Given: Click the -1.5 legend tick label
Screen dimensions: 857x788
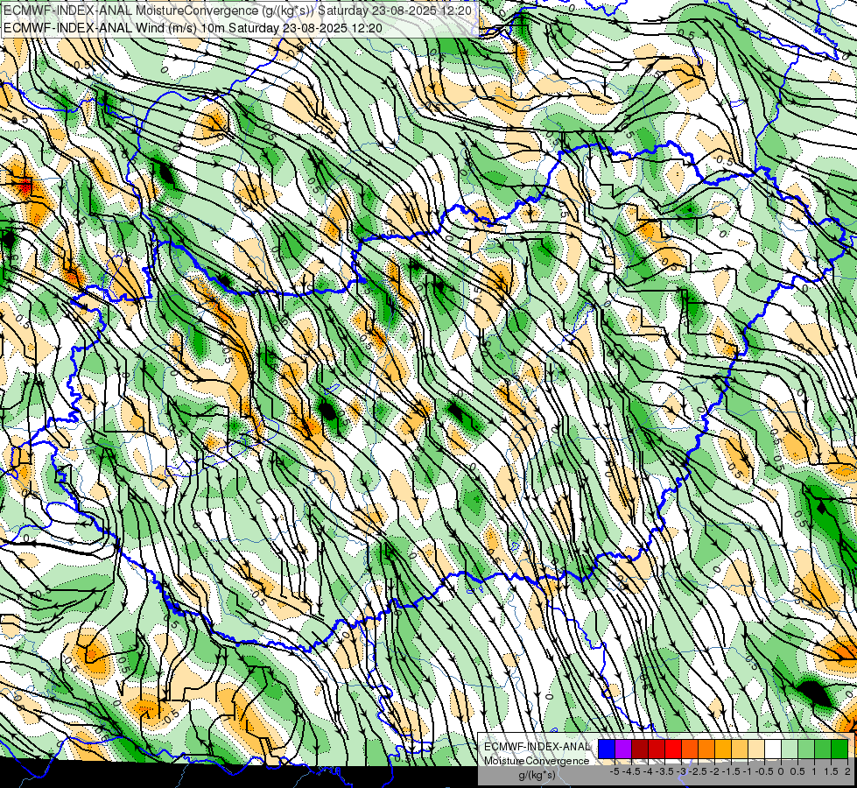Looking at the screenshot, I should click(731, 771).
